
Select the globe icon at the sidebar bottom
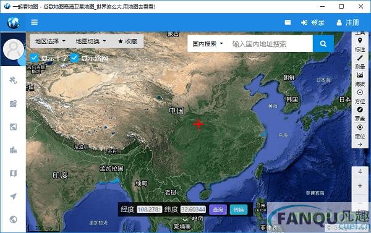[x=13, y=219]
